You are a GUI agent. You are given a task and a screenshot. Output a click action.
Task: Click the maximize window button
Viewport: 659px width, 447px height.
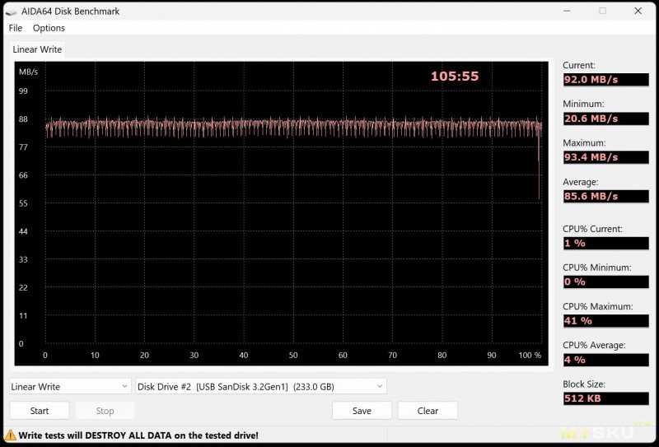tap(603, 11)
